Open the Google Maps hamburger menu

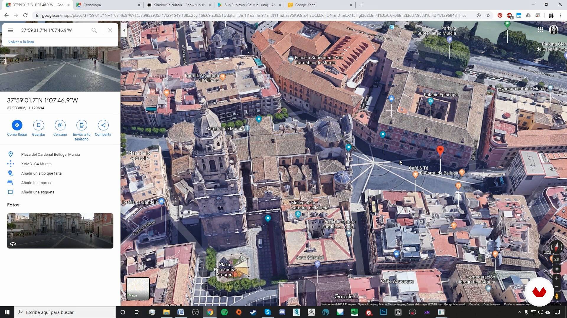tap(11, 30)
